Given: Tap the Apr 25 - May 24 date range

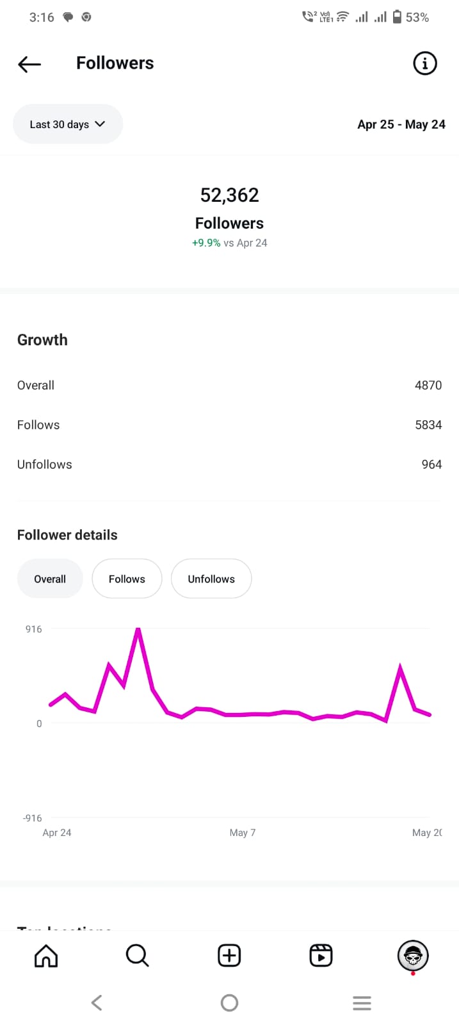Looking at the screenshot, I should [x=401, y=124].
